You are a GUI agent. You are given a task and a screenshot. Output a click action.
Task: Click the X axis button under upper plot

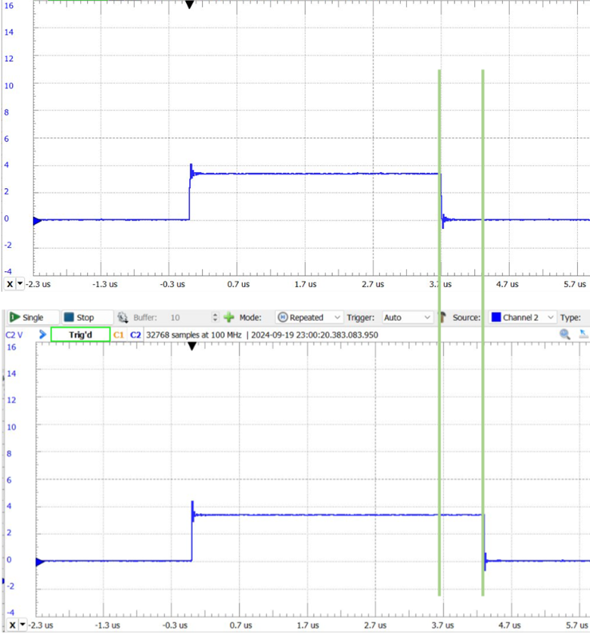coord(10,284)
